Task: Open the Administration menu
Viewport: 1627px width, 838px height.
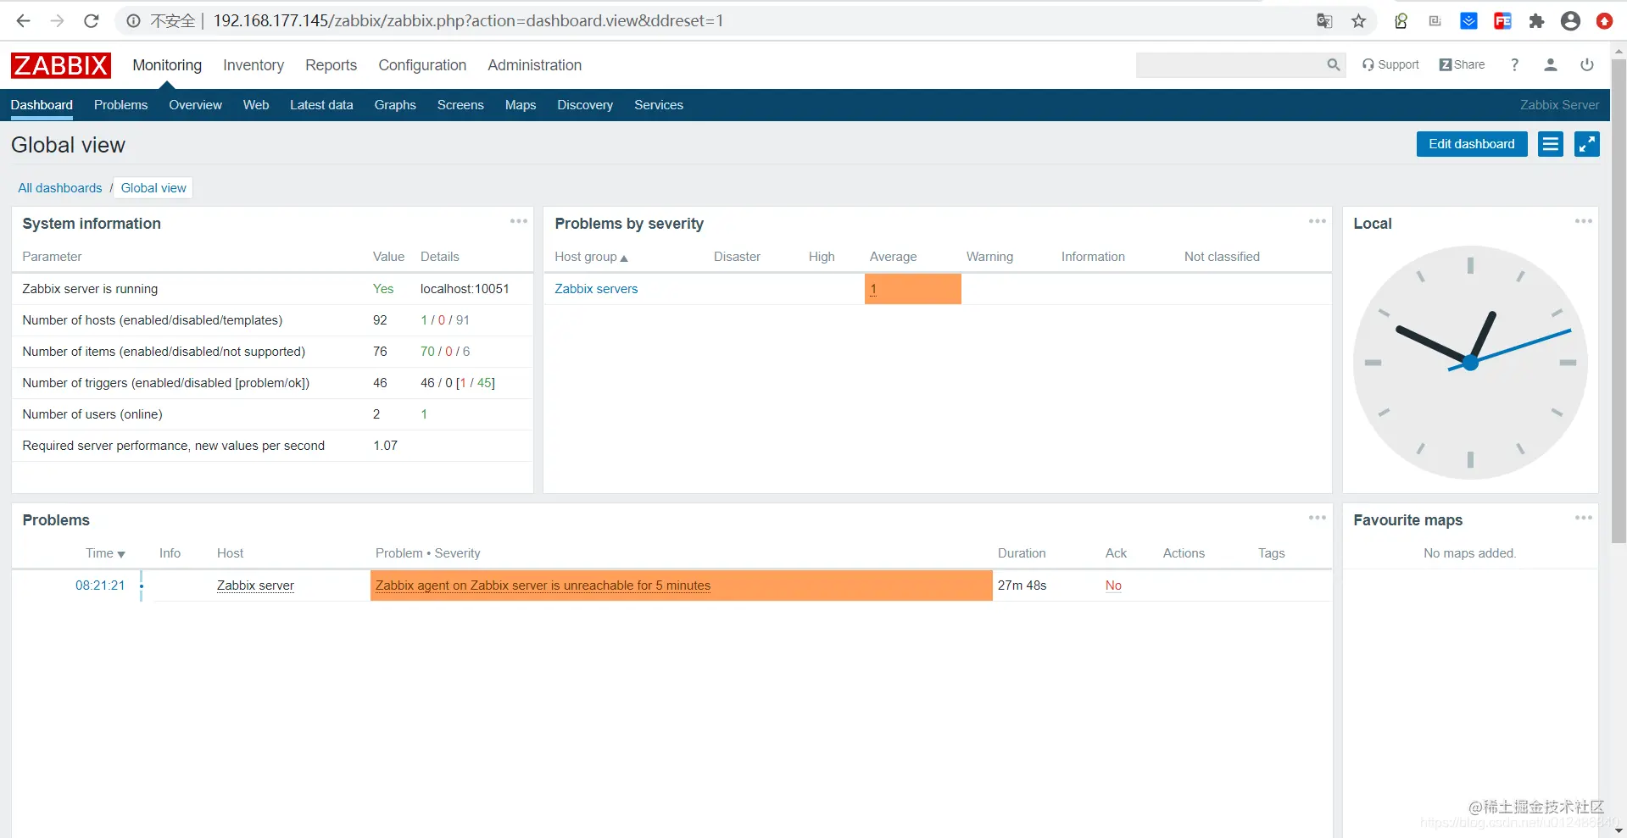Action: click(x=534, y=65)
